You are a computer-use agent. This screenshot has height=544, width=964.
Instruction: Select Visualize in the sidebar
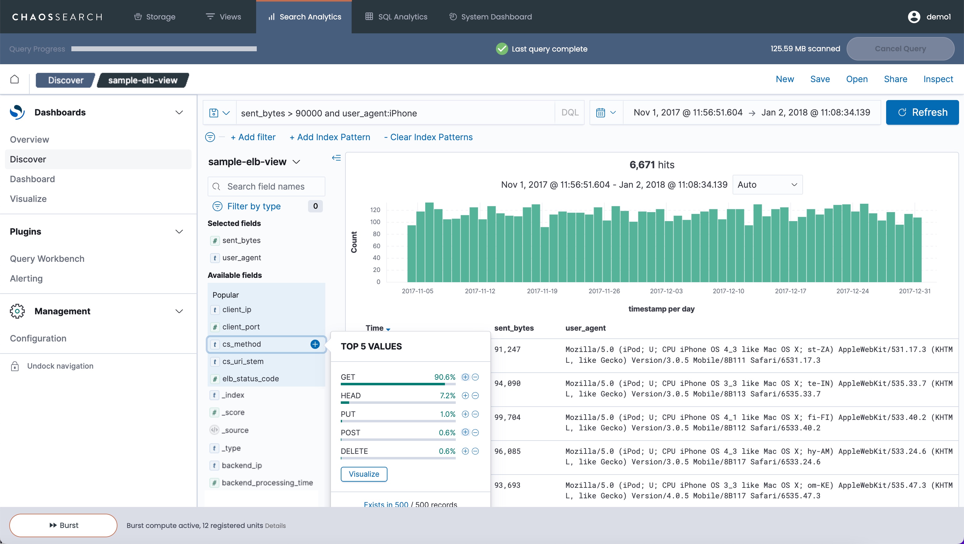[x=28, y=199]
